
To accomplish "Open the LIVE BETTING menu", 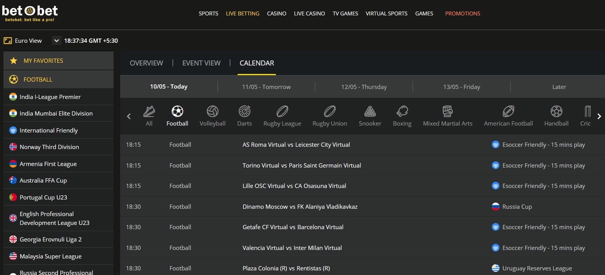I will tap(243, 13).
